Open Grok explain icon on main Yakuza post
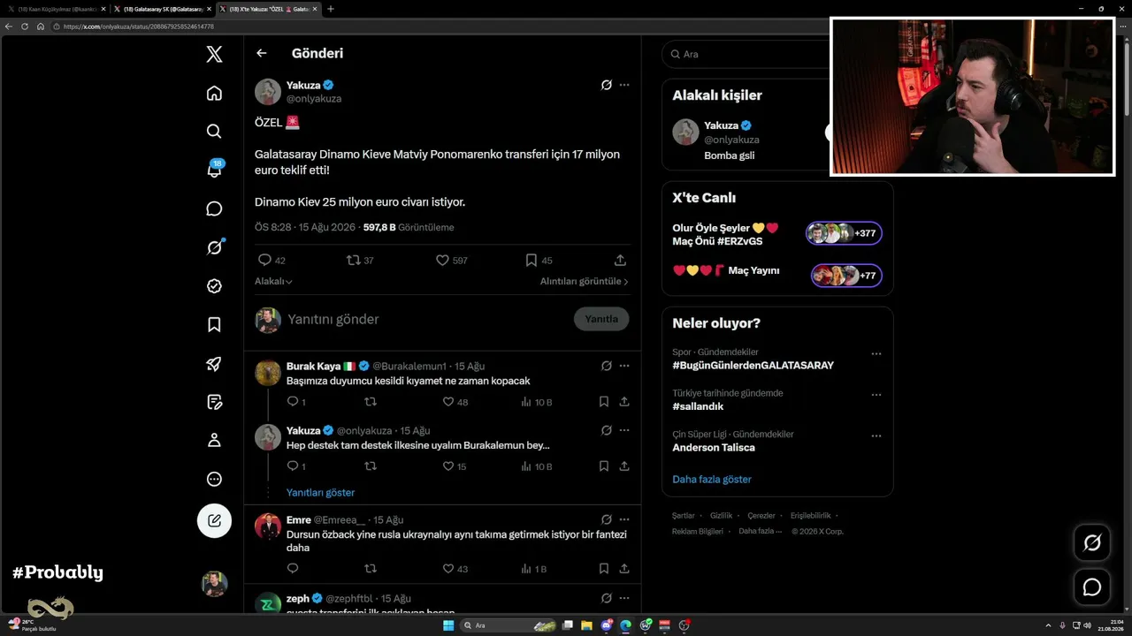 click(x=607, y=85)
